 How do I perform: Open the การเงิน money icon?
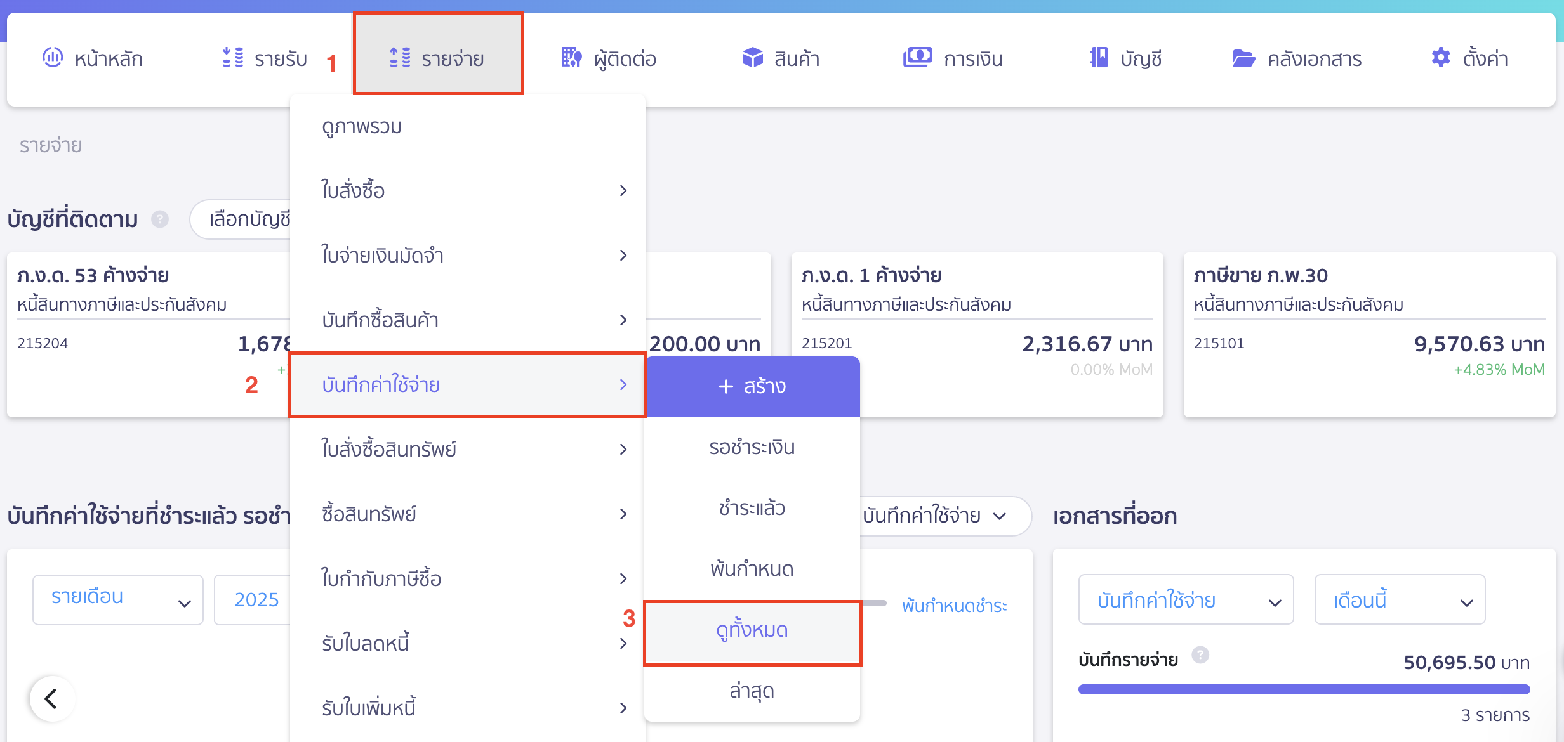coord(918,58)
